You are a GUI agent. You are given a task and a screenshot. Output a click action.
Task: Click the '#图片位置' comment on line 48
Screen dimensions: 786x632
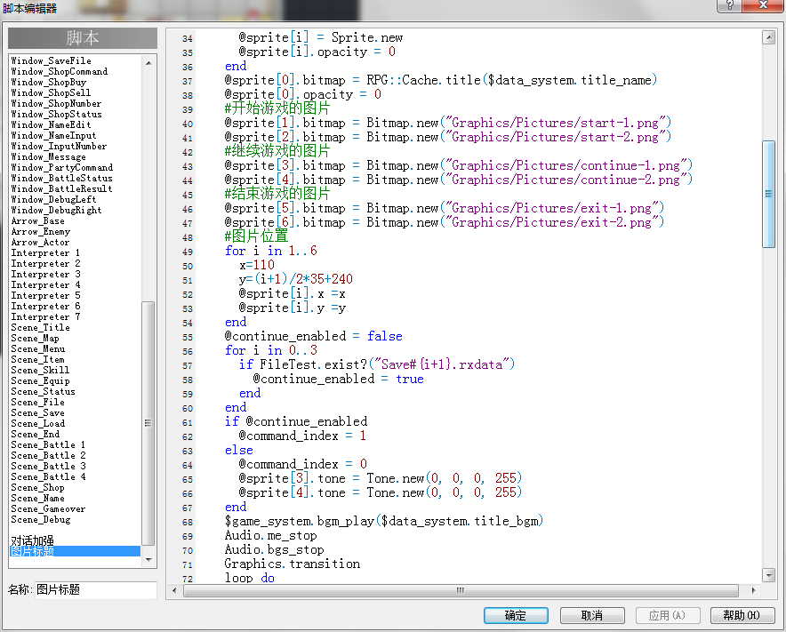pyautogui.click(x=256, y=236)
